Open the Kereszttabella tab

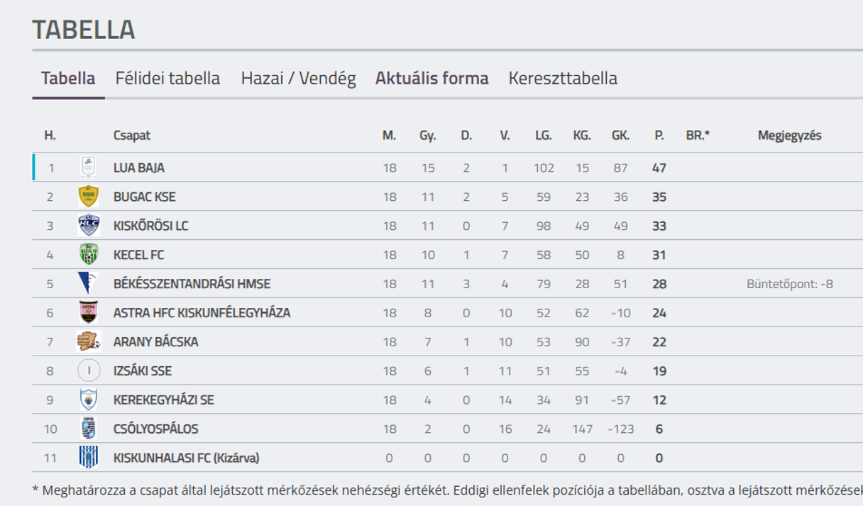(563, 78)
